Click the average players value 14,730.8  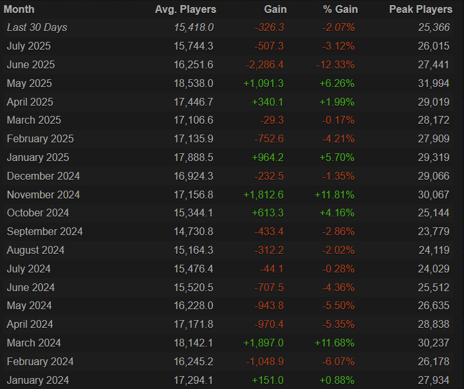[x=193, y=232]
